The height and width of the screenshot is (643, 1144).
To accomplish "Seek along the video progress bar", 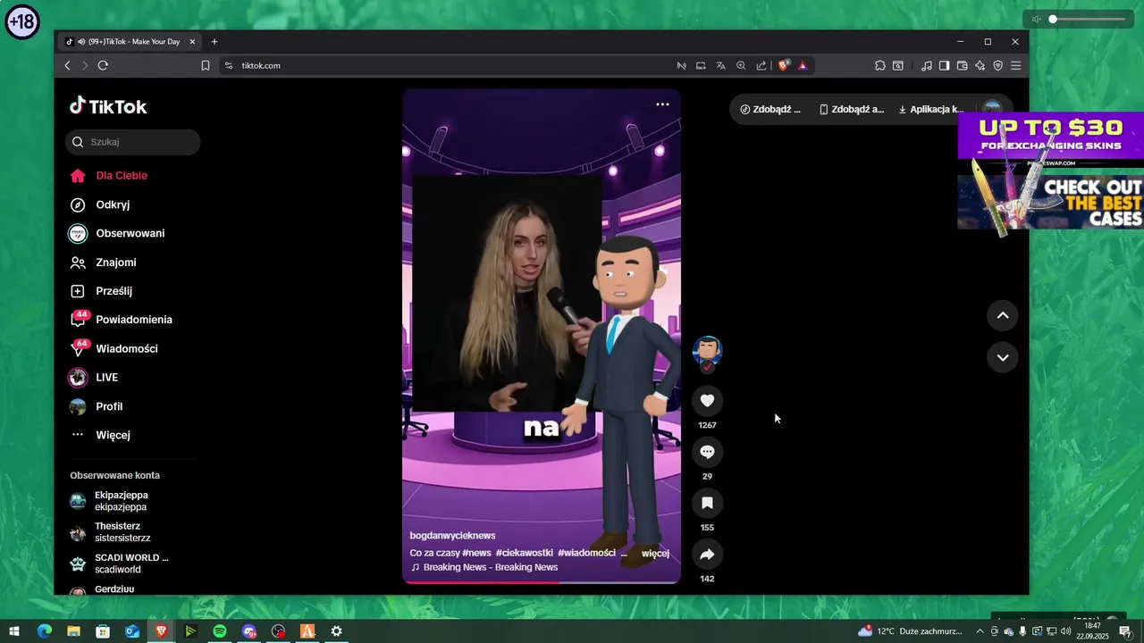I will [541, 582].
